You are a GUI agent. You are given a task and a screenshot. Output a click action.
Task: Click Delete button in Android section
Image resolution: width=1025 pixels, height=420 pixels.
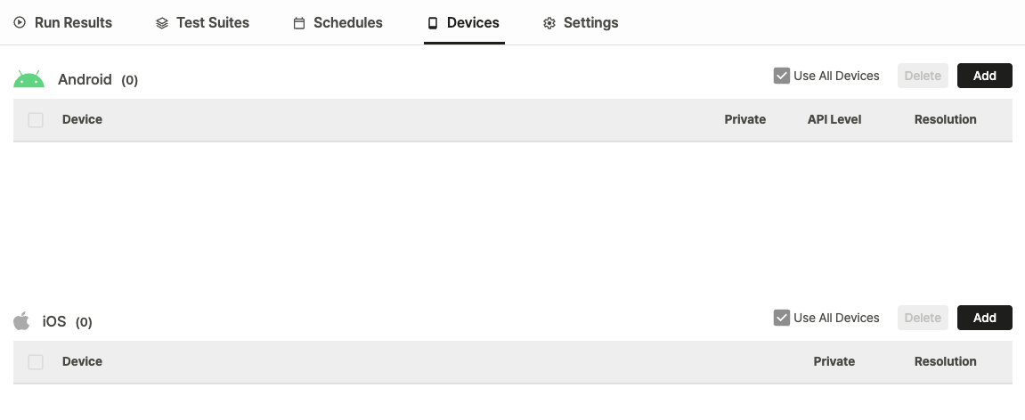click(923, 76)
